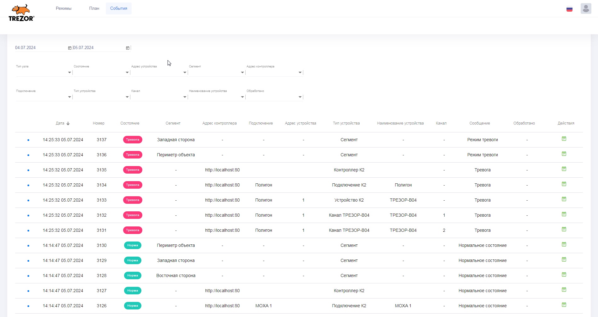The image size is (598, 317).
Task: Expand the Состояние filter dropdown
Action: click(127, 73)
